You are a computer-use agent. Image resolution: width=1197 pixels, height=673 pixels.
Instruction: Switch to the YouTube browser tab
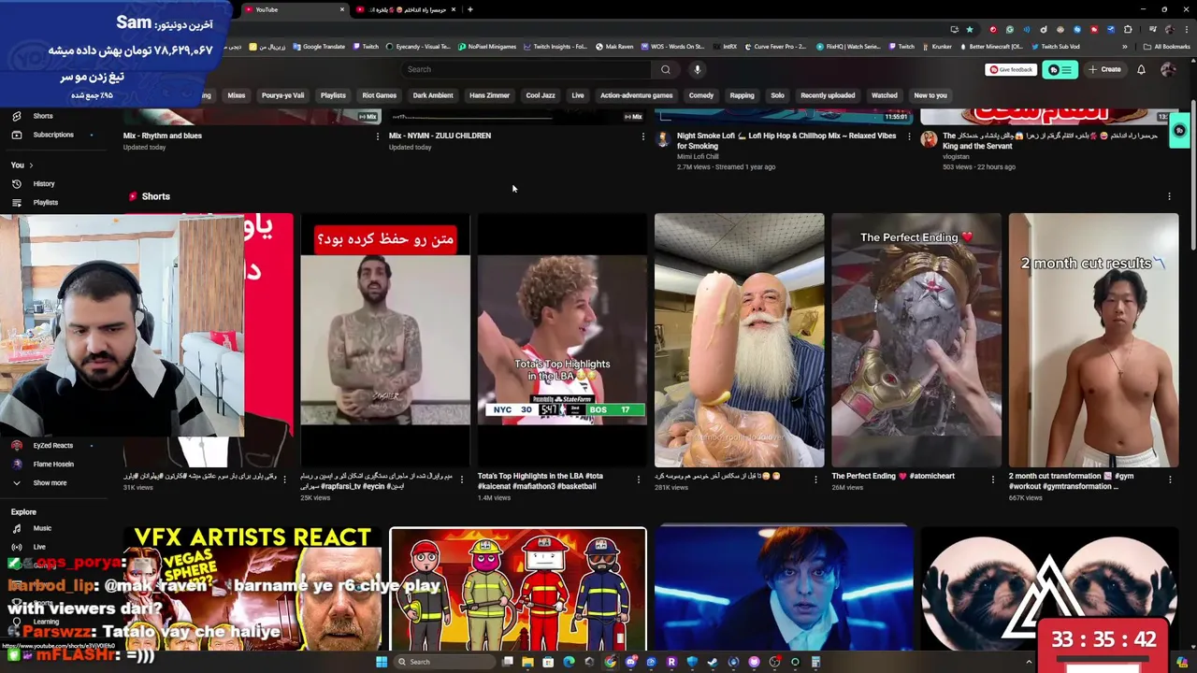[295, 9]
